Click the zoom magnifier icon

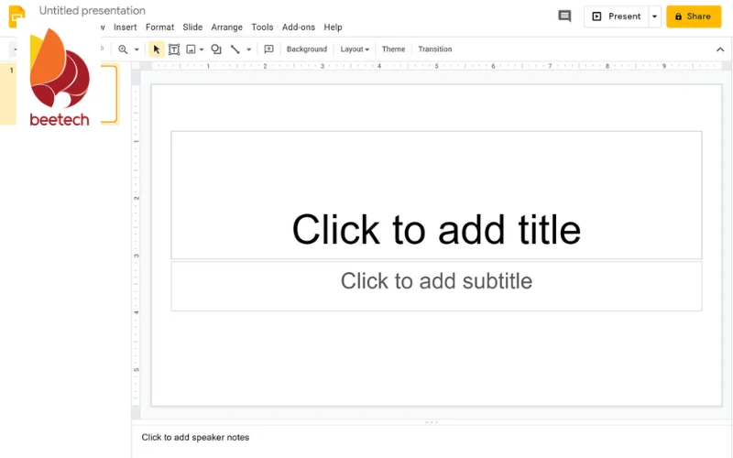tap(123, 49)
